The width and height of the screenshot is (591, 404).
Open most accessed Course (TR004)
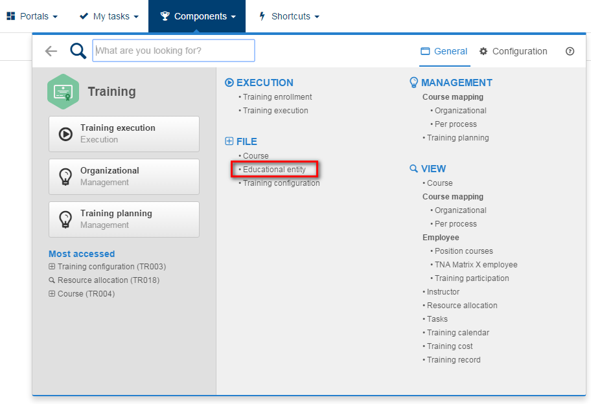point(86,294)
